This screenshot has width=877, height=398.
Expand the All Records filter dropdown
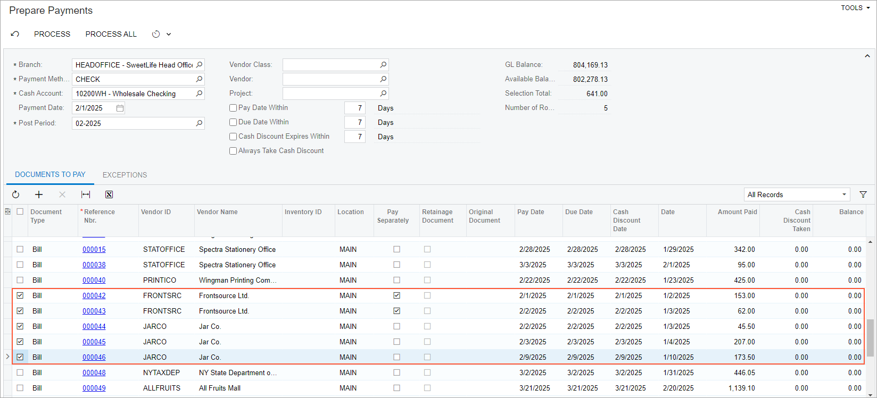pyautogui.click(x=845, y=194)
